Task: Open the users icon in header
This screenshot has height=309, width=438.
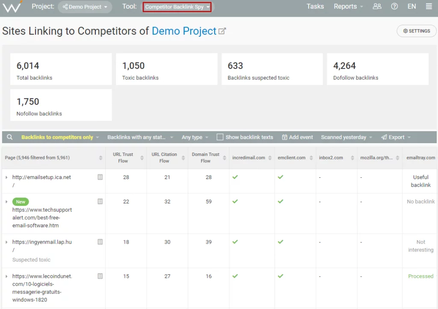Action: click(377, 6)
